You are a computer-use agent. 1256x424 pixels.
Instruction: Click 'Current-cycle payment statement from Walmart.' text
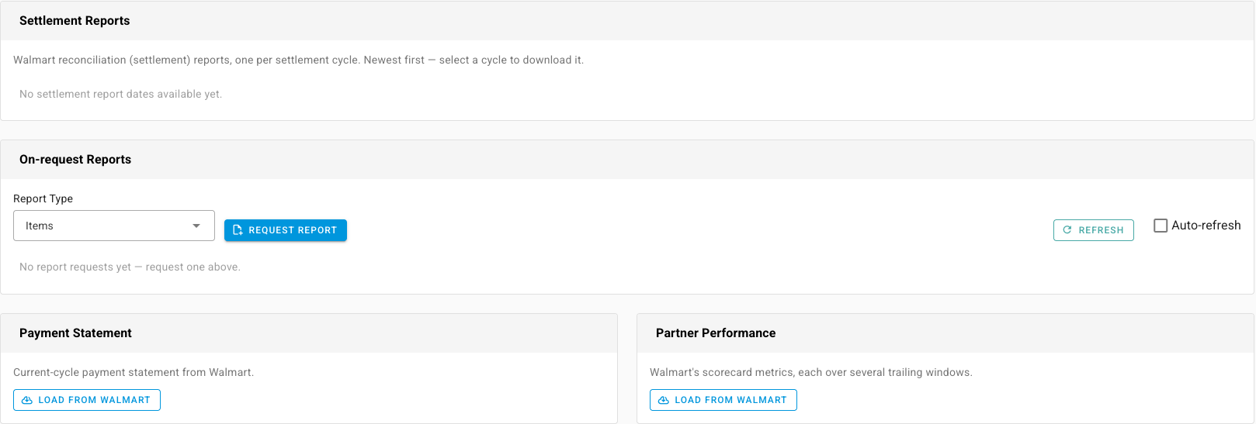pos(134,372)
